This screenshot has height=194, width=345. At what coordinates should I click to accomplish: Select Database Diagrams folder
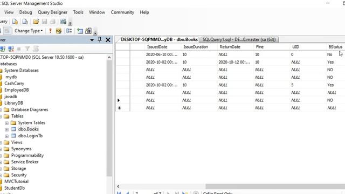point(30,109)
